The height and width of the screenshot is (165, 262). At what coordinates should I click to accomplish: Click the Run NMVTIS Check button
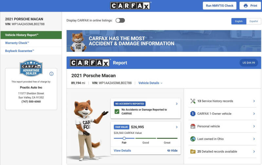pos(219,6)
